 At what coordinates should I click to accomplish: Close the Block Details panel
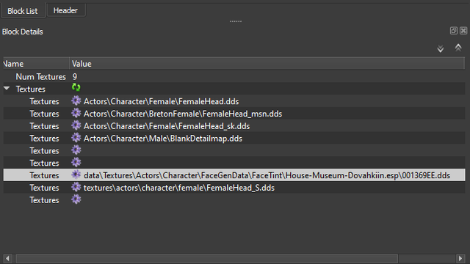[463, 31]
